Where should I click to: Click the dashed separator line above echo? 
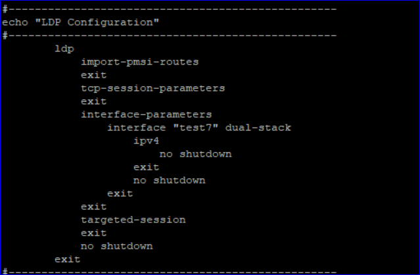pos(170,9)
